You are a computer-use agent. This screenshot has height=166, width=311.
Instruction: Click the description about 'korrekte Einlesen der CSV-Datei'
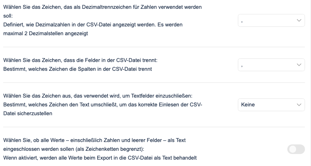pyautogui.click(x=102, y=105)
